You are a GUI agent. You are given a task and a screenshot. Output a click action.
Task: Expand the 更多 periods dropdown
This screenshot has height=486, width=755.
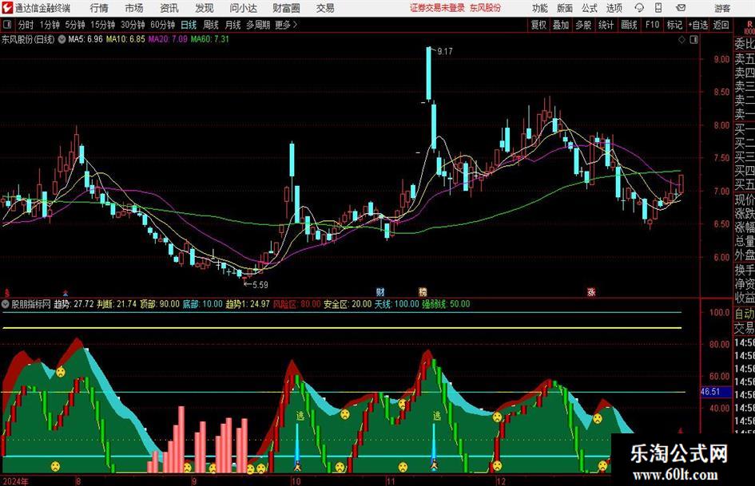pyautogui.click(x=286, y=25)
